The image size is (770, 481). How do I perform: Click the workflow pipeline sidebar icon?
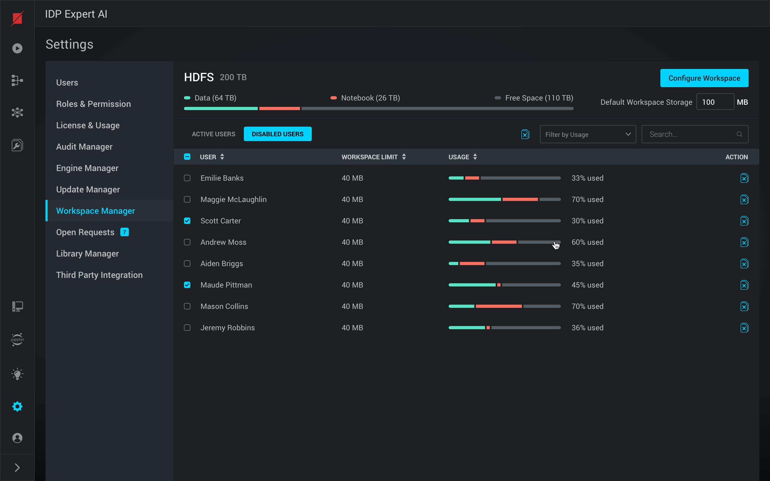[x=17, y=80]
